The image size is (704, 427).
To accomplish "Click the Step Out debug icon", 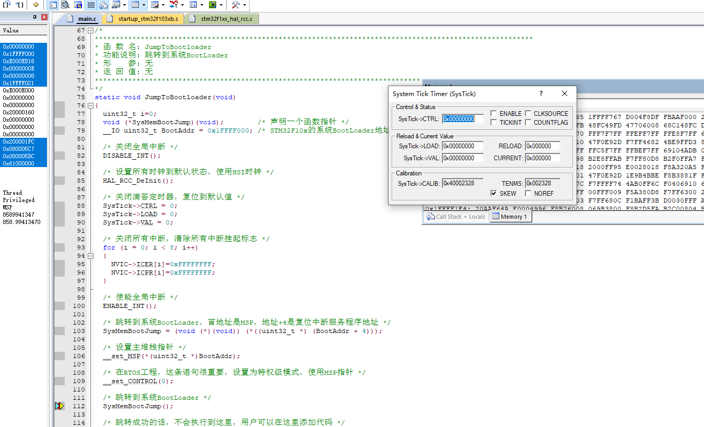I will [19, 5].
